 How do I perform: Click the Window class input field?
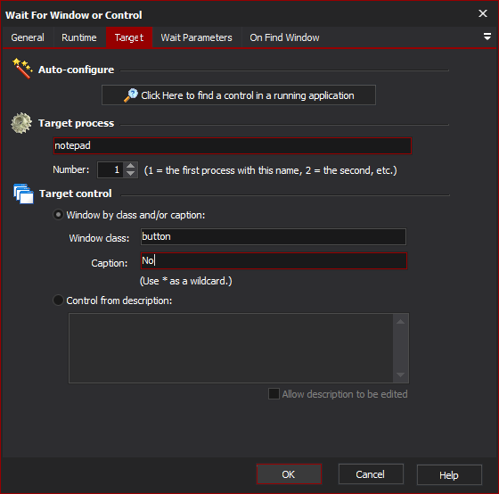(274, 236)
